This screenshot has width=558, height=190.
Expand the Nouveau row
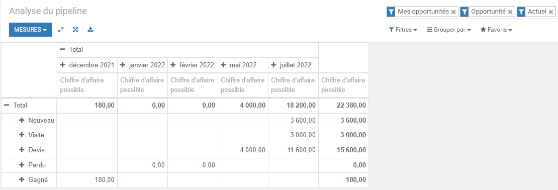37,121
